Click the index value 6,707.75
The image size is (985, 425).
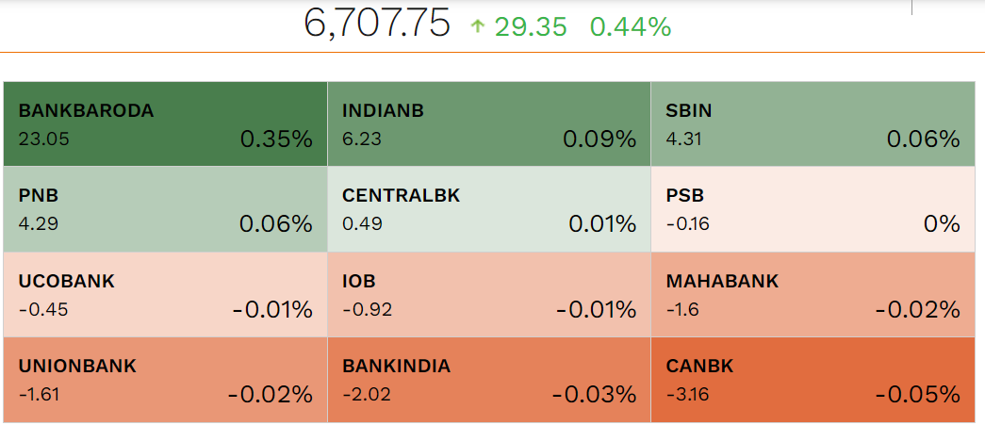377,24
